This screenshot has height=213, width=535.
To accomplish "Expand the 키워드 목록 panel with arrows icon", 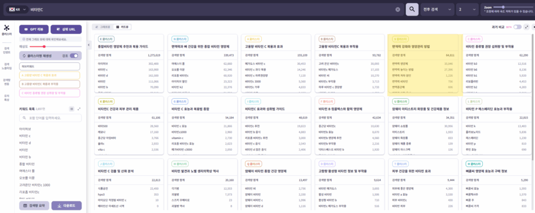I will coord(79,109).
